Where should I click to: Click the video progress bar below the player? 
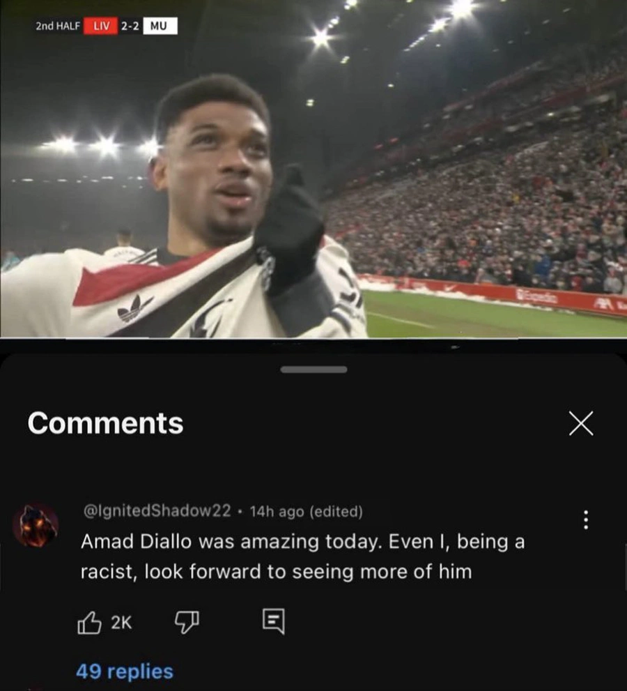313,338
